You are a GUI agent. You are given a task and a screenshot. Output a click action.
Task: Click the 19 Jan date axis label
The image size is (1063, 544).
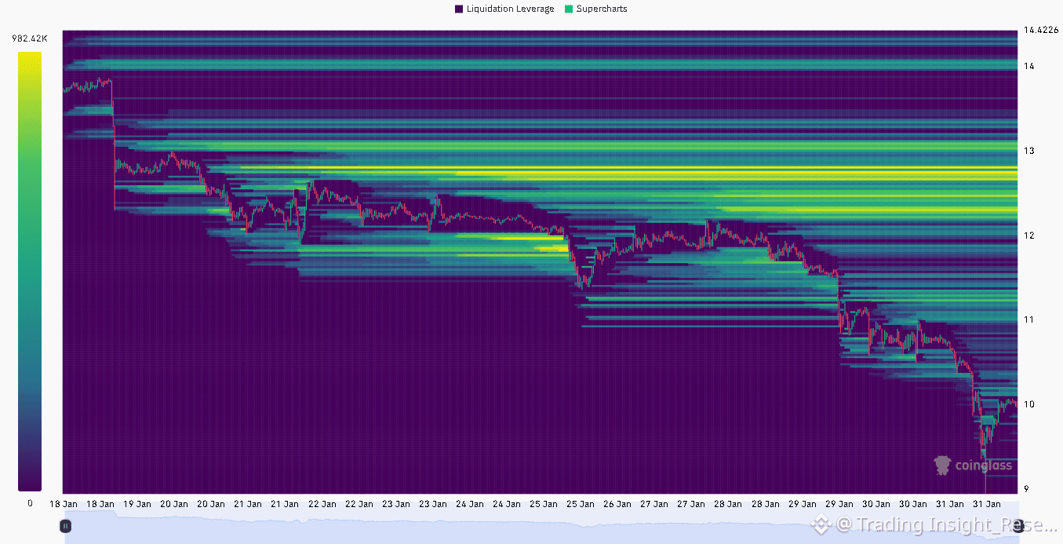coord(137,504)
